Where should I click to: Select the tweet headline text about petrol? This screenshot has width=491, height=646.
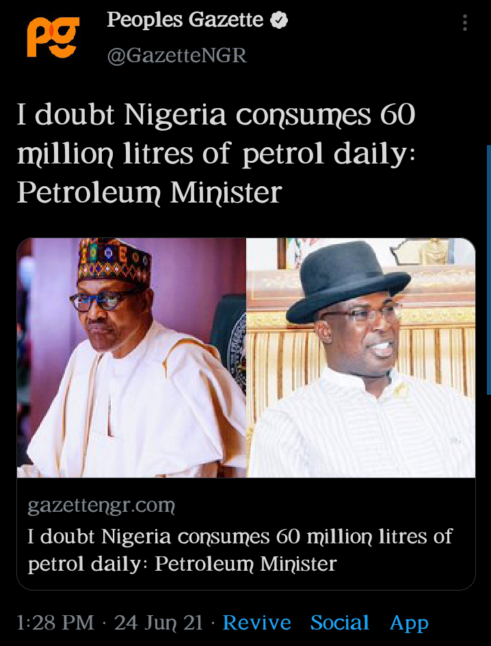[x=216, y=153]
